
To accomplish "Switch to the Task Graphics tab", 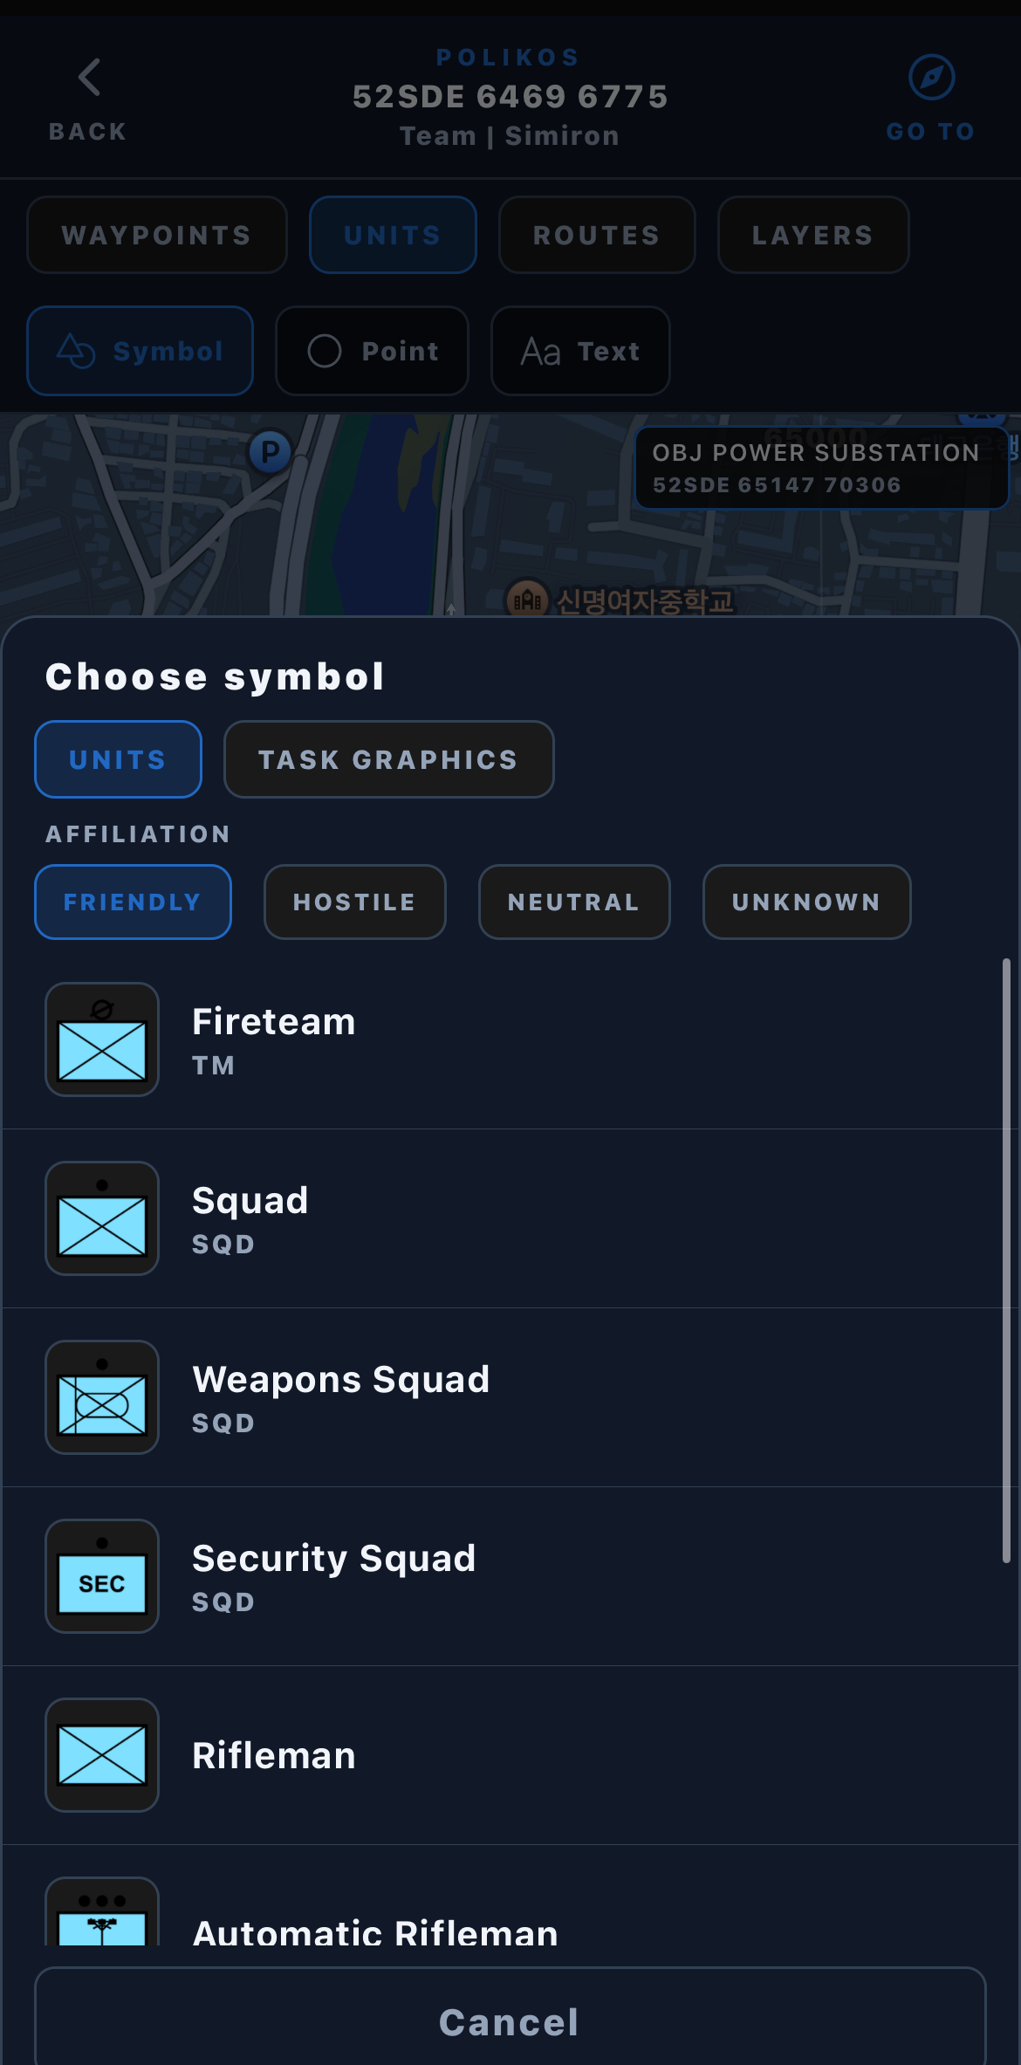I will pyautogui.click(x=389, y=759).
